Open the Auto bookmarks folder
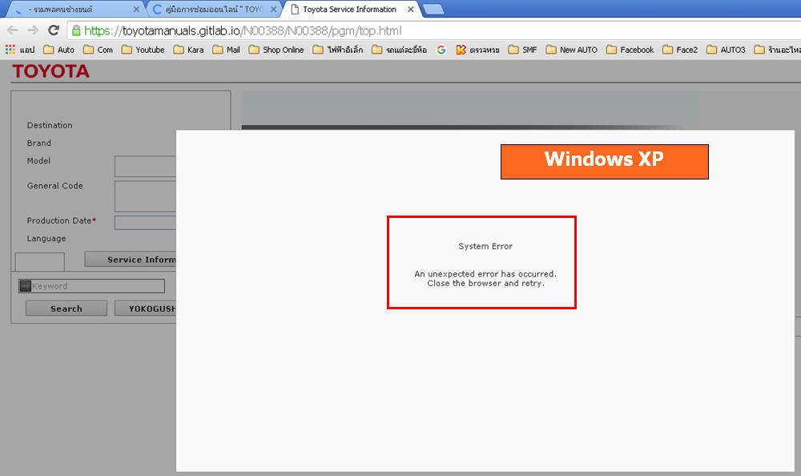Image resolution: width=801 pixels, height=476 pixels. point(58,50)
